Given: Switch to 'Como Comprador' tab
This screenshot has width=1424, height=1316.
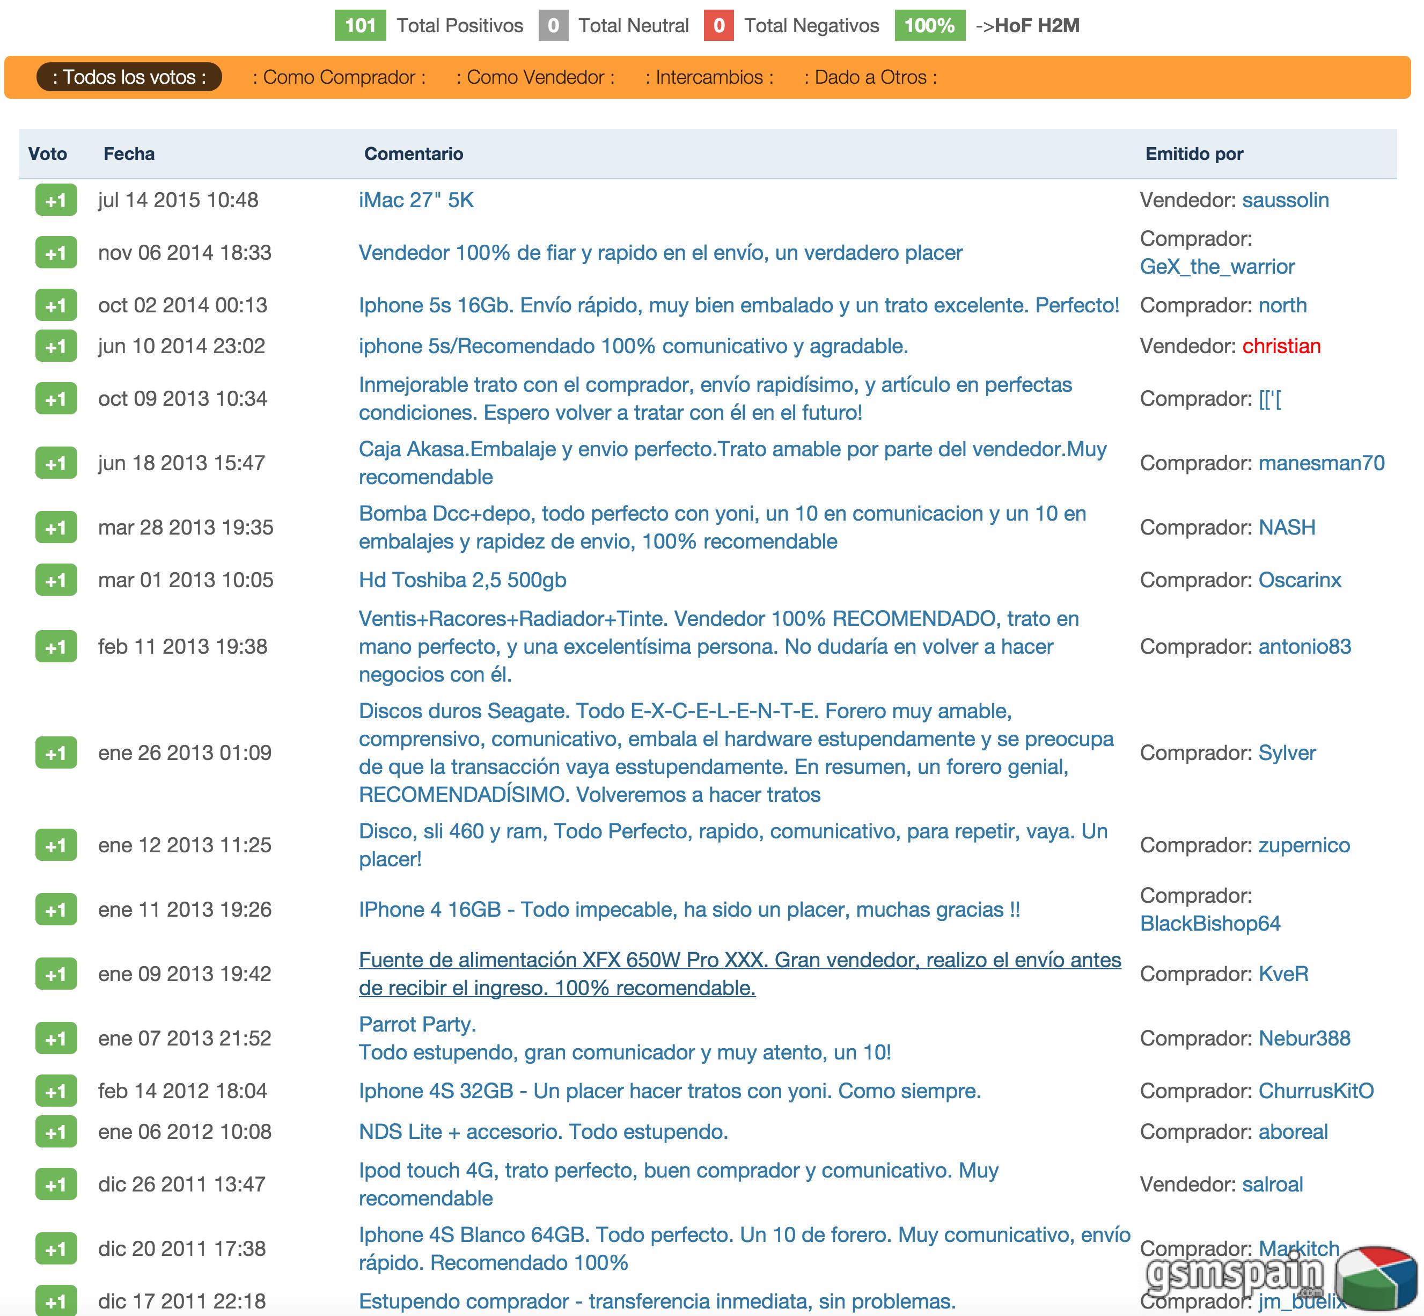Looking at the screenshot, I should click(339, 77).
